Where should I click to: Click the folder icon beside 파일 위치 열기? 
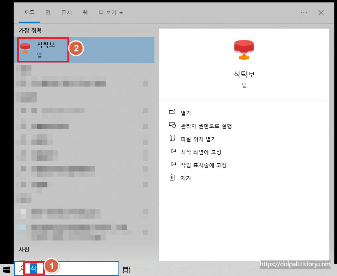coord(172,138)
